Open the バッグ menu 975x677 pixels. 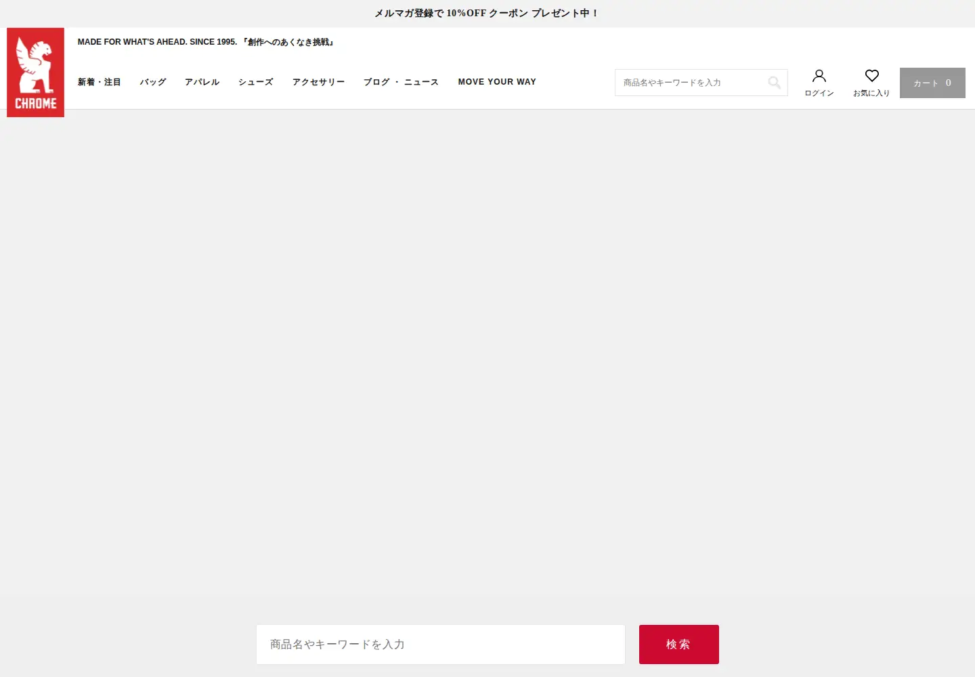(x=153, y=82)
